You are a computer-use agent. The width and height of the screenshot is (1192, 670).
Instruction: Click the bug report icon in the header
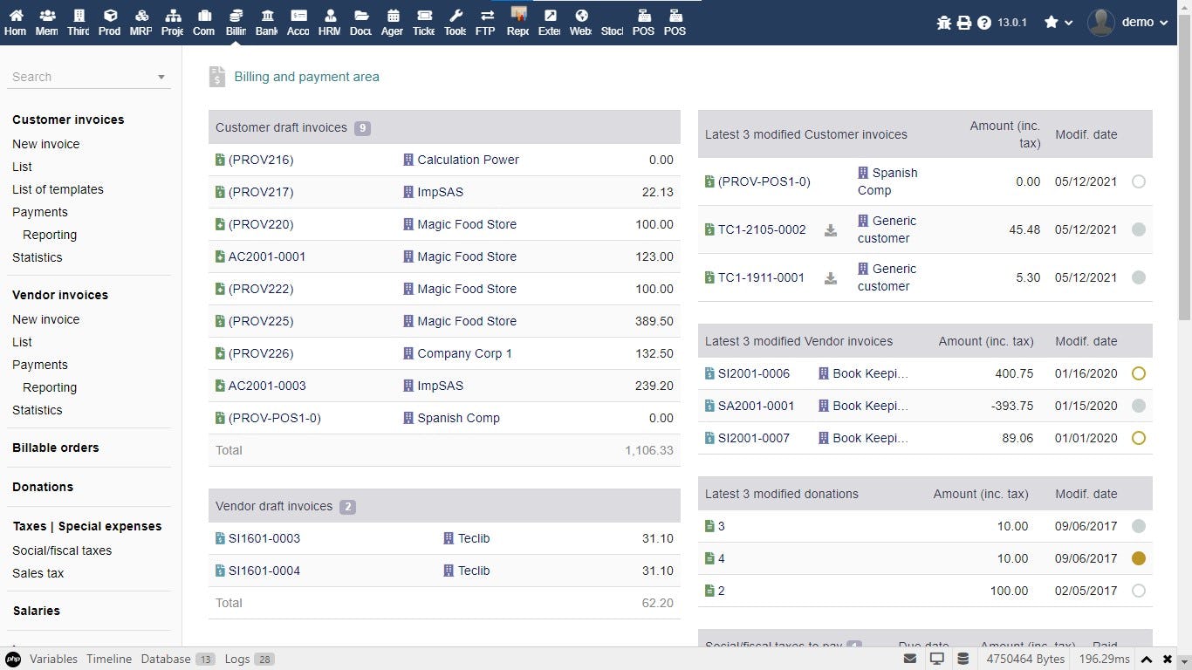[943, 23]
